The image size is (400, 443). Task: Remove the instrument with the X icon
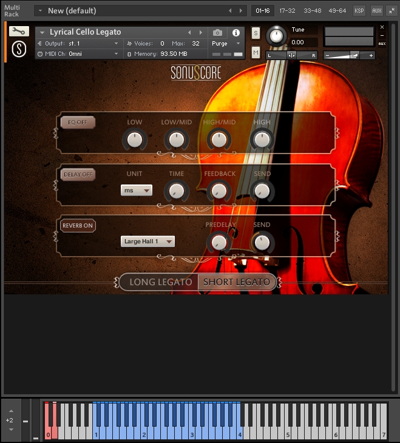pyautogui.click(x=382, y=27)
